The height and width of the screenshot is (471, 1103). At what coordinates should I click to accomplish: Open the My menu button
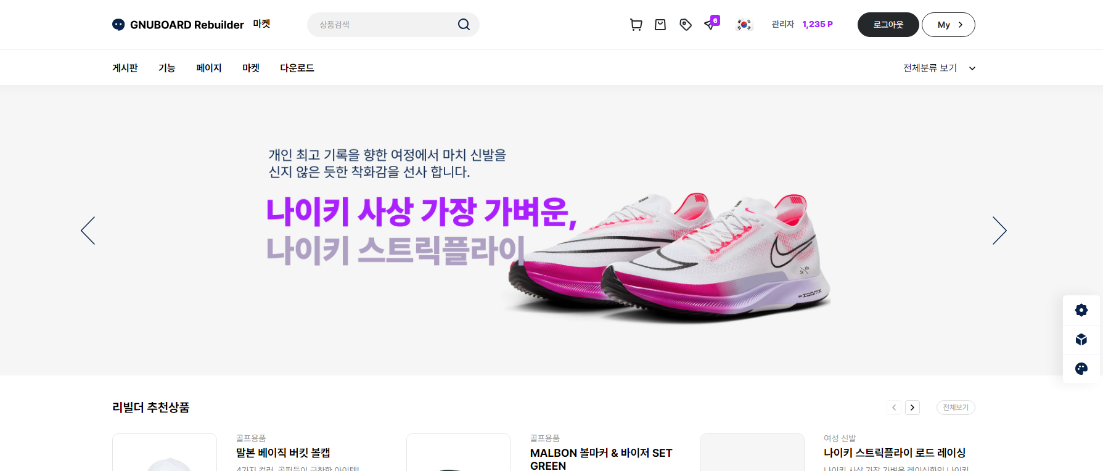tap(948, 25)
